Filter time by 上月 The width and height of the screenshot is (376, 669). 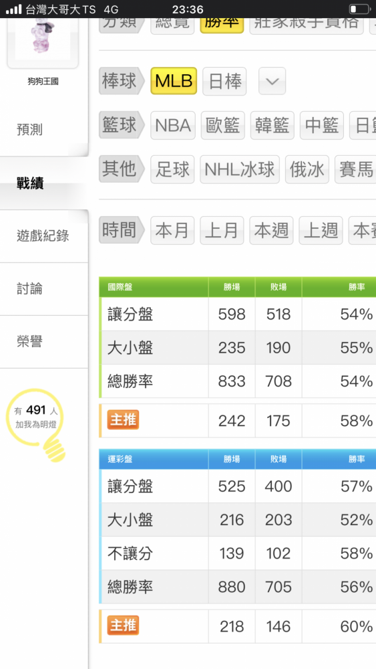222,230
